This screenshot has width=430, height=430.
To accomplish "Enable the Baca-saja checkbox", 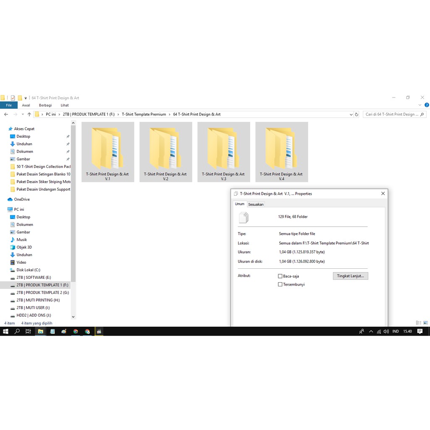I will [280, 276].
